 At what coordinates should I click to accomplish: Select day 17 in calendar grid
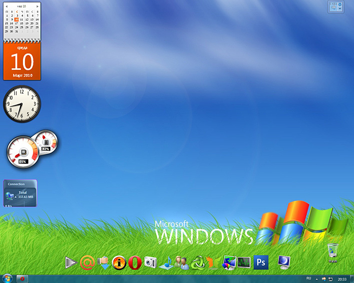click(x=16, y=23)
